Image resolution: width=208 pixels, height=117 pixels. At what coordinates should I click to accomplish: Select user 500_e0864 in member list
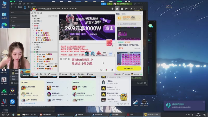[x=42, y=54]
